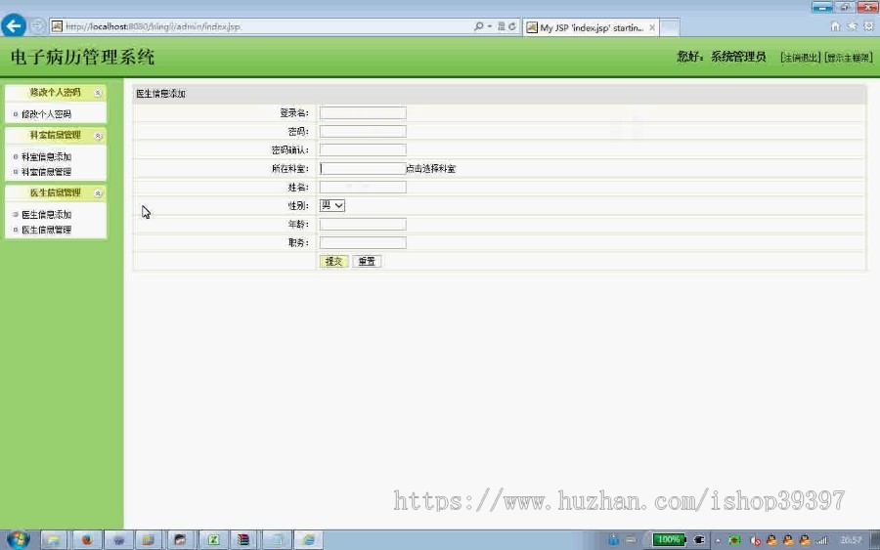
Task: Click the battery 100% indicator in tray
Action: click(x=669, y=540)
